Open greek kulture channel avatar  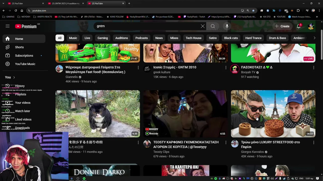147,69
